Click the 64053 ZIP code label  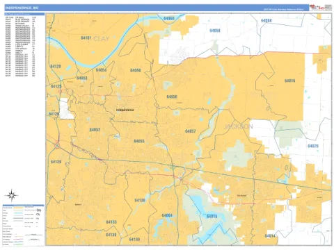tap(82, 78)
